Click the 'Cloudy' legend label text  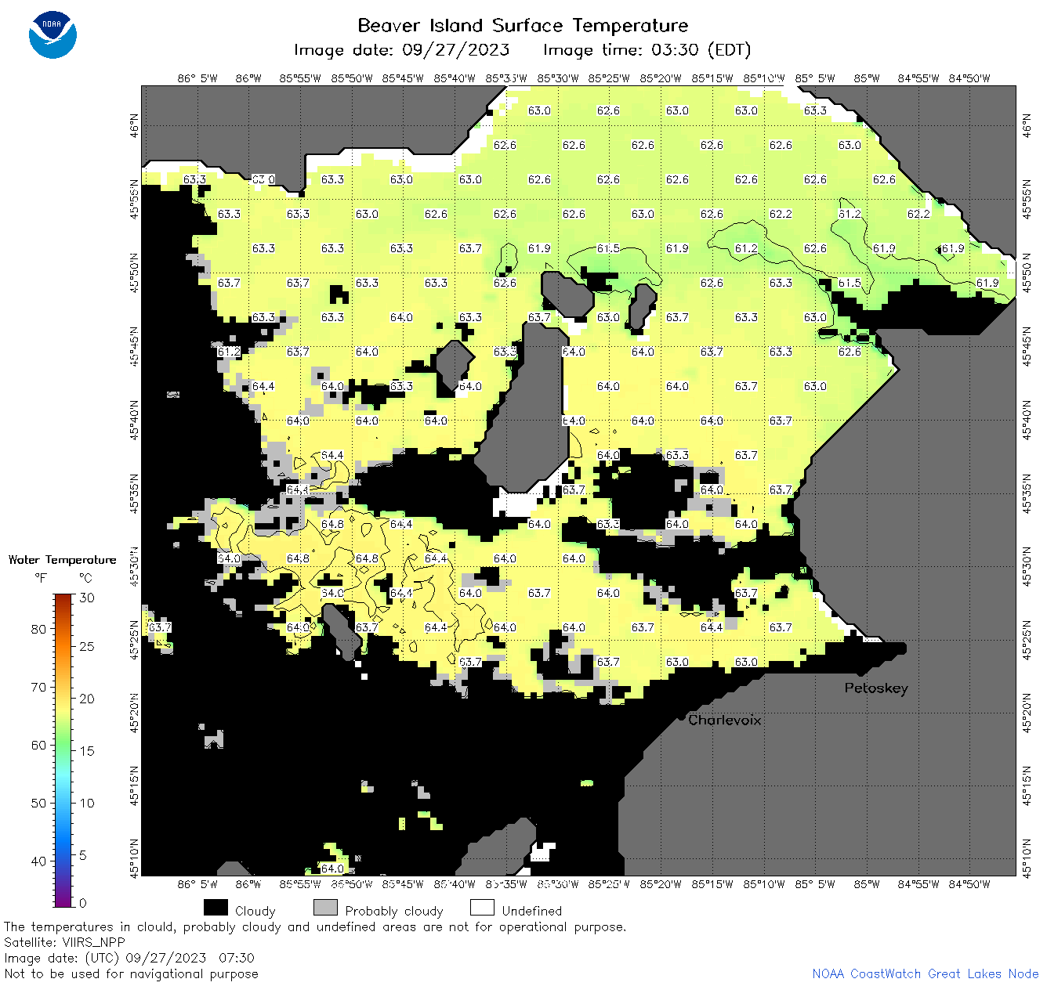[x=255, y=911]
